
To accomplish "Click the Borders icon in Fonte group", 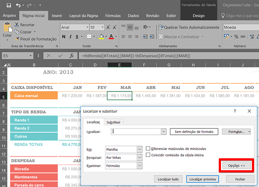I will (x=89, y=37).
